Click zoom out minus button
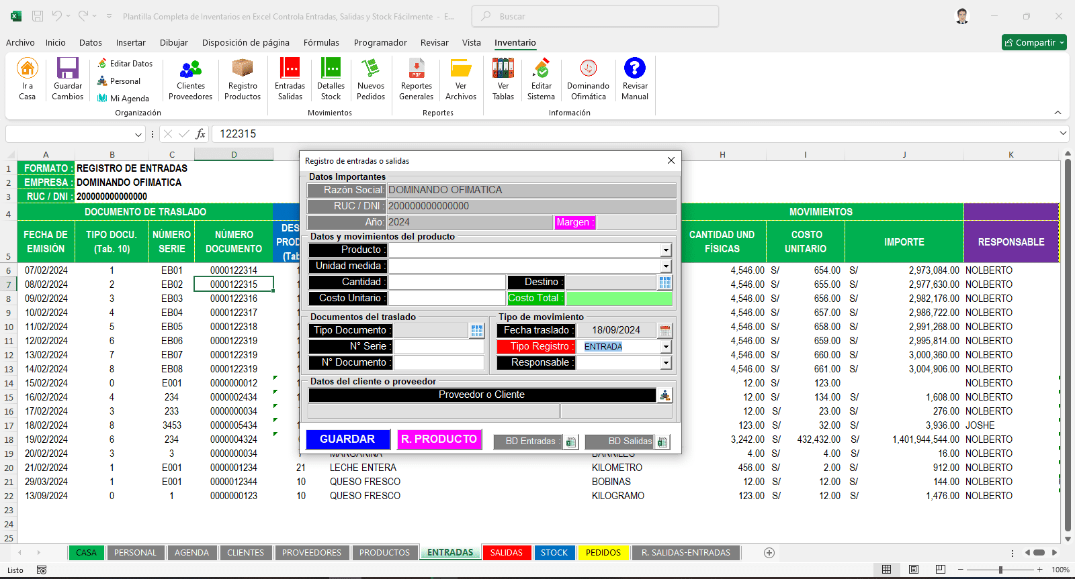This screenshot has width=1075, height=579. click(x=961, y=570)
